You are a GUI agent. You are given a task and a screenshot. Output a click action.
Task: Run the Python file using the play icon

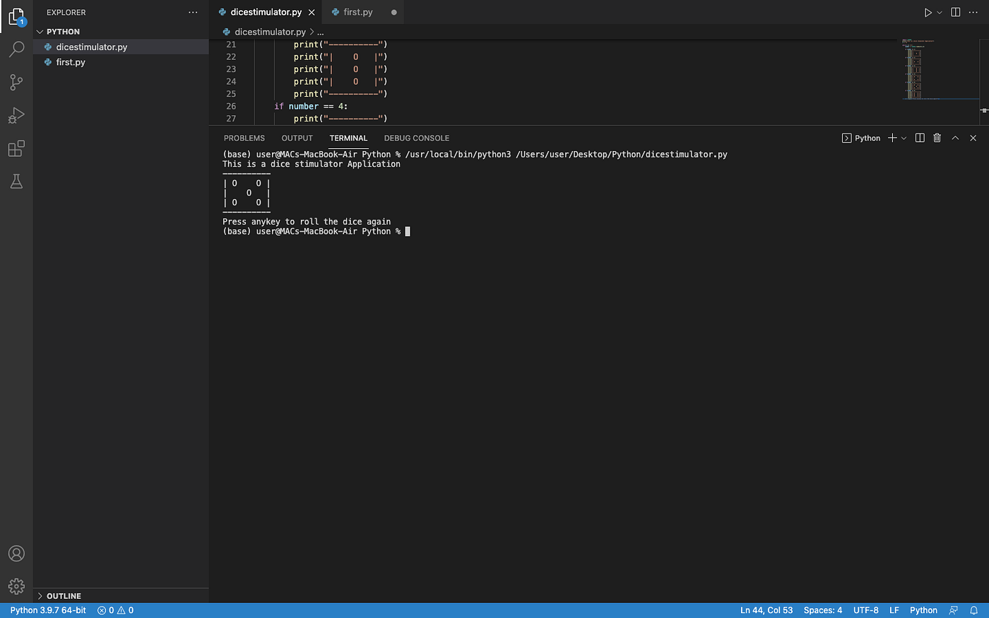tap(928, 11)
